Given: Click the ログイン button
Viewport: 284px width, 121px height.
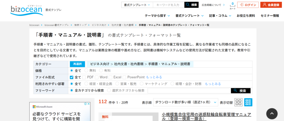Looking at the screenshot, I should pos(248,5).
